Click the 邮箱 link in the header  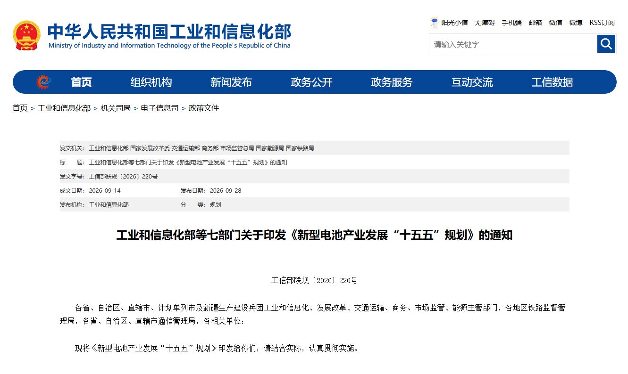pyautogui.click(x=535, y=23)
